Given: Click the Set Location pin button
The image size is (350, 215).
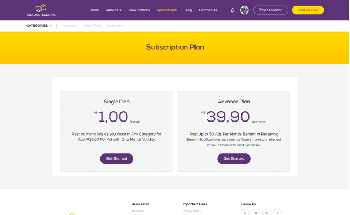Looking at the screenshot, I should point(271,10).
